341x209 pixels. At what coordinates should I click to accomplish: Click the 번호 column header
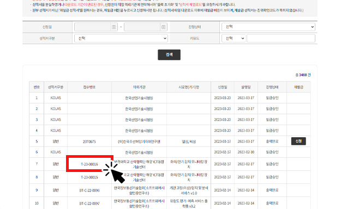tap(37, 87)
